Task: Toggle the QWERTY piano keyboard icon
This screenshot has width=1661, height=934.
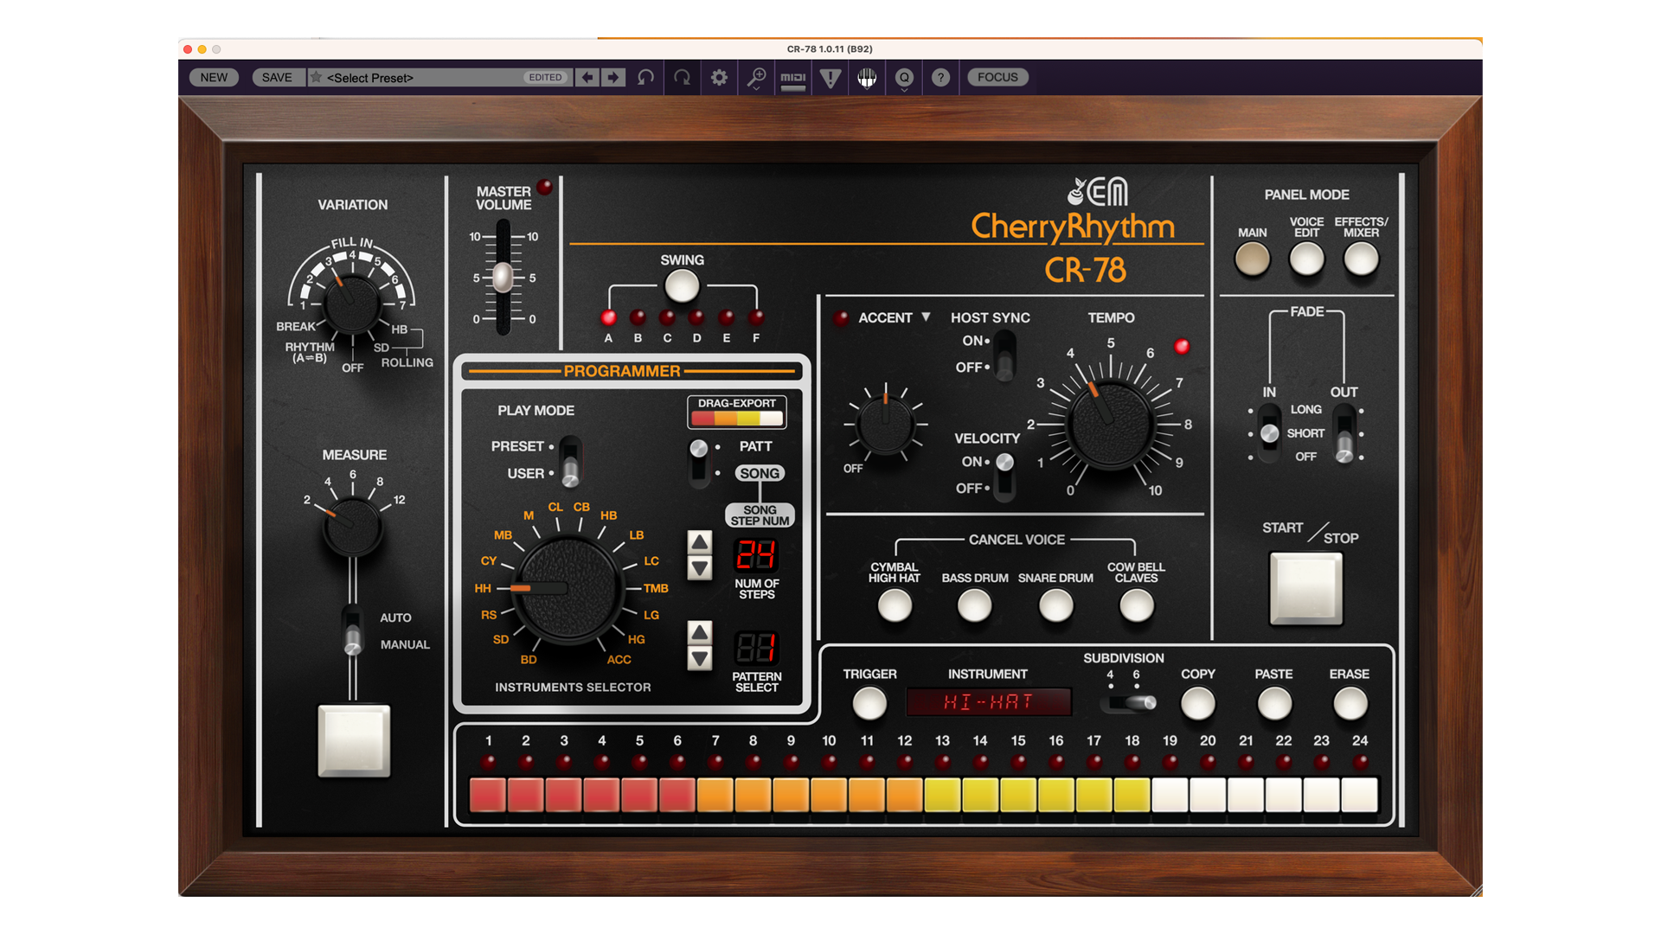Action: click(x=867, y=79)
